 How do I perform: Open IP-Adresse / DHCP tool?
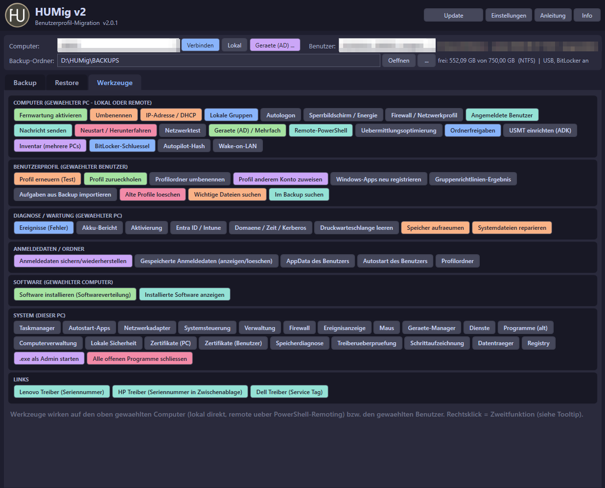click(171, 115)
